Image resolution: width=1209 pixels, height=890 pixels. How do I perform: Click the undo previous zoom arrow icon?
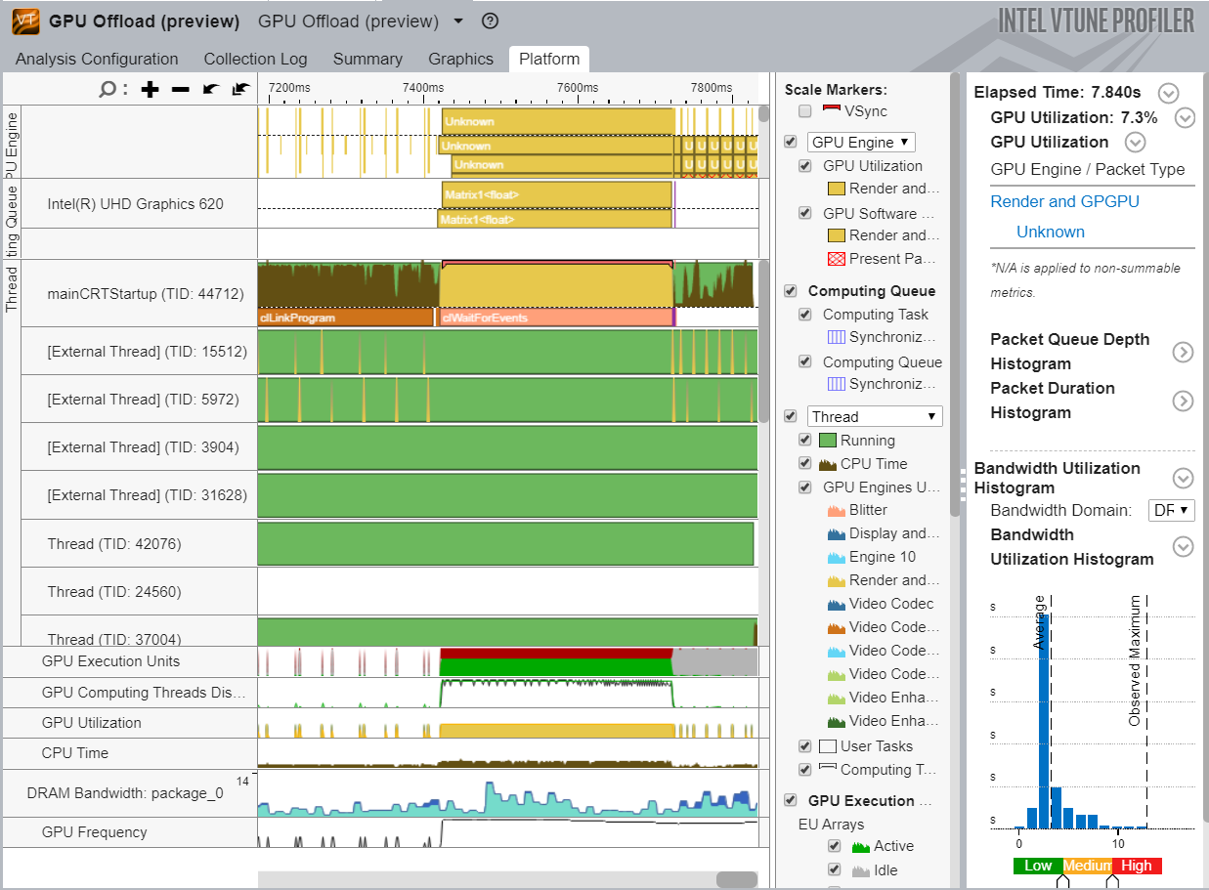pos(210,89)
